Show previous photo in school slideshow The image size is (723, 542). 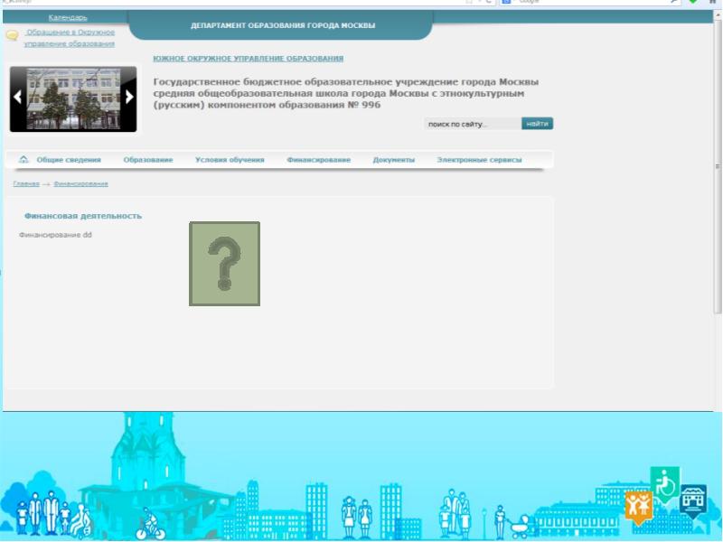[17, 98]
